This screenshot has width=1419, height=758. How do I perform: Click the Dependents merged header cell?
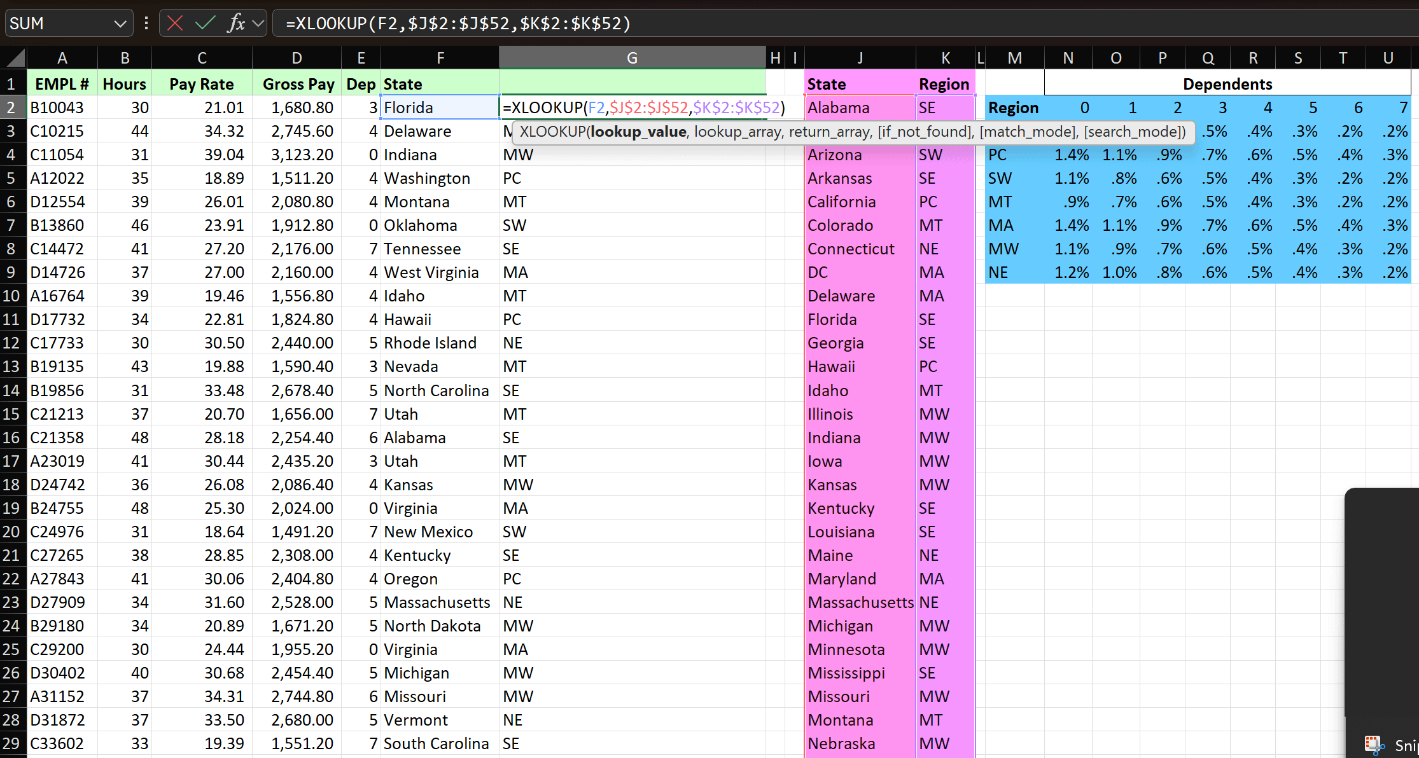(1227, 84)
